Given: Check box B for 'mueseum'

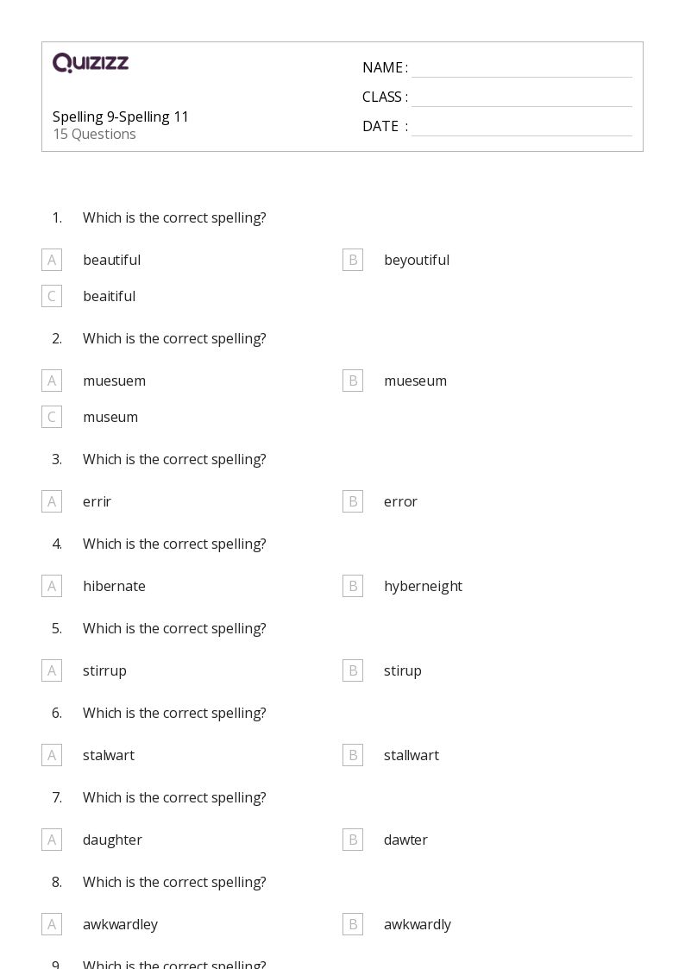Looking at the screenshot, I should coord(353,381).
